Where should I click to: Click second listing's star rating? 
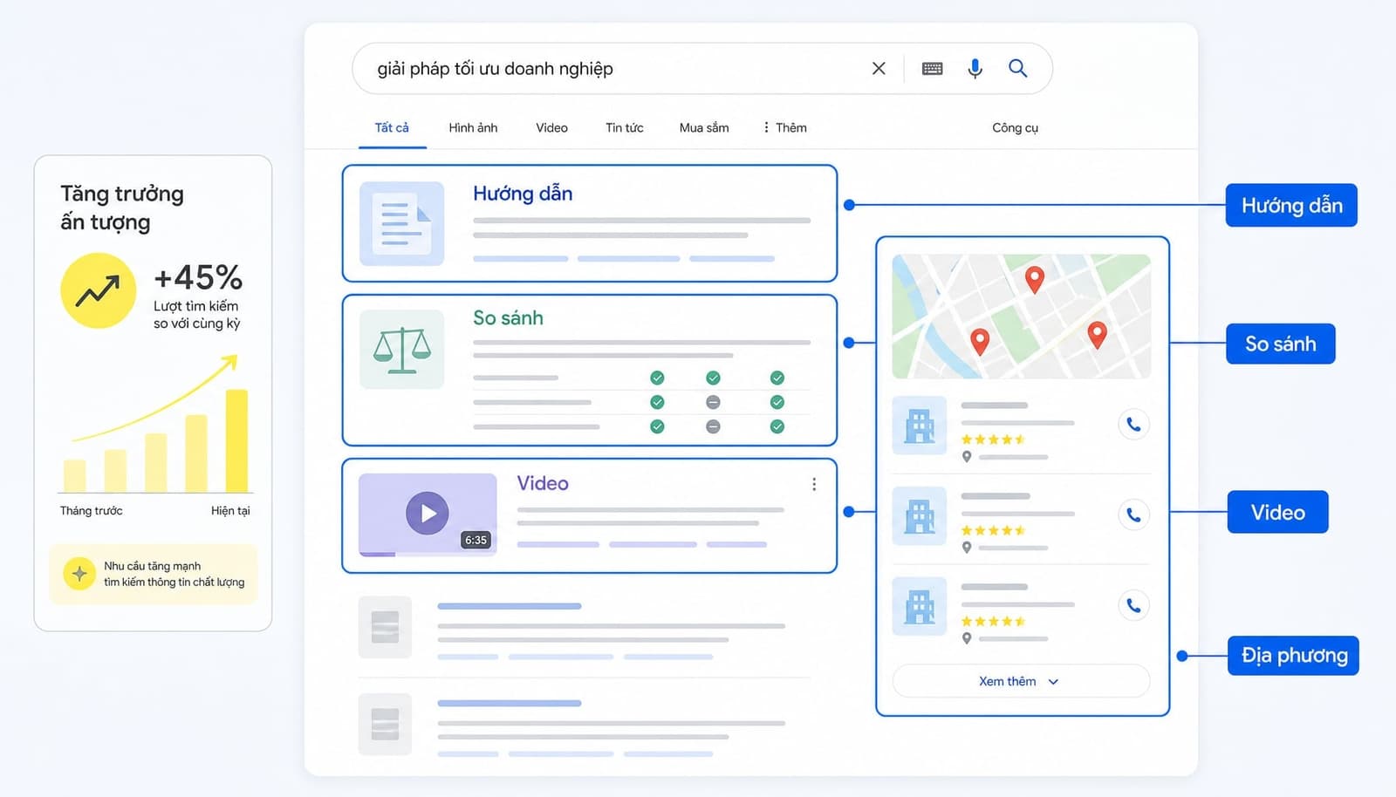coord(993,530)
